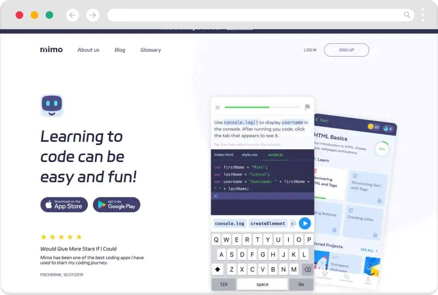Go to the Blog page

click(120, 50)
